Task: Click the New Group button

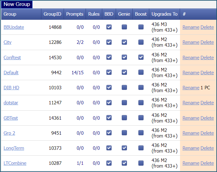Action: click(x=17, y=4)
